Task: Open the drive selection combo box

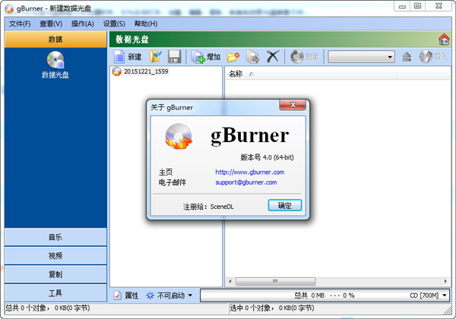Action: pyautogui.click(x=361, y=57)
